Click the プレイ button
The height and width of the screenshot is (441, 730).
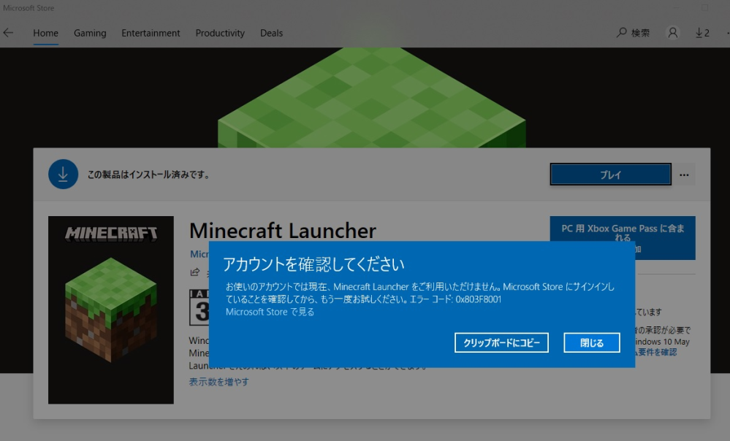tap(610, 174)
